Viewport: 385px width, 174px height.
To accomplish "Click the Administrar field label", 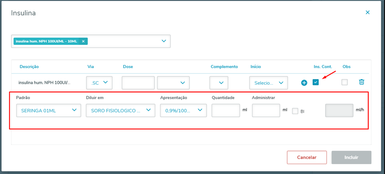I will click(x=264, y=97).
